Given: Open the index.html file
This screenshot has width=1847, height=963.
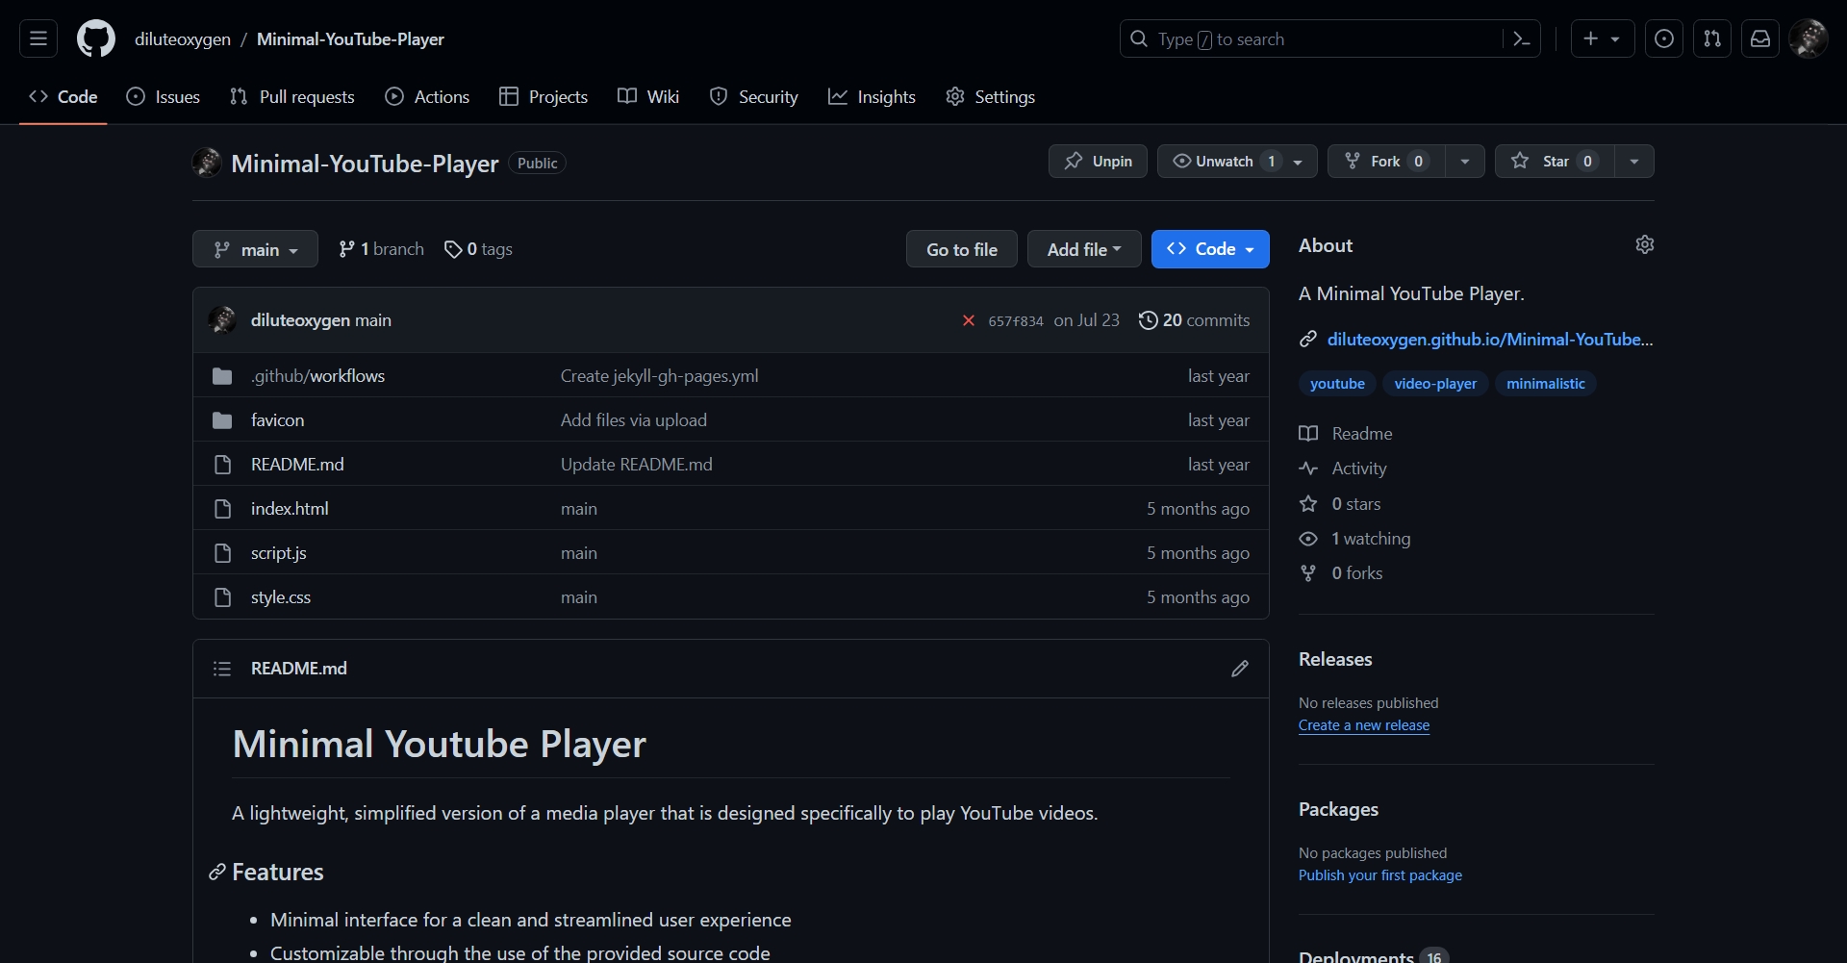Looking at the screenshot, I should click(x=290, y=508).
